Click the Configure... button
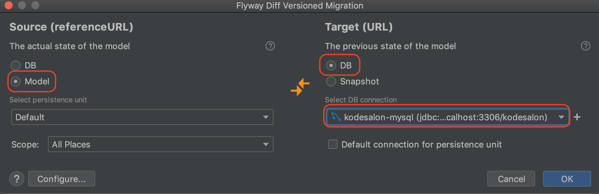The image size is (599, 194). click(61, 179)
